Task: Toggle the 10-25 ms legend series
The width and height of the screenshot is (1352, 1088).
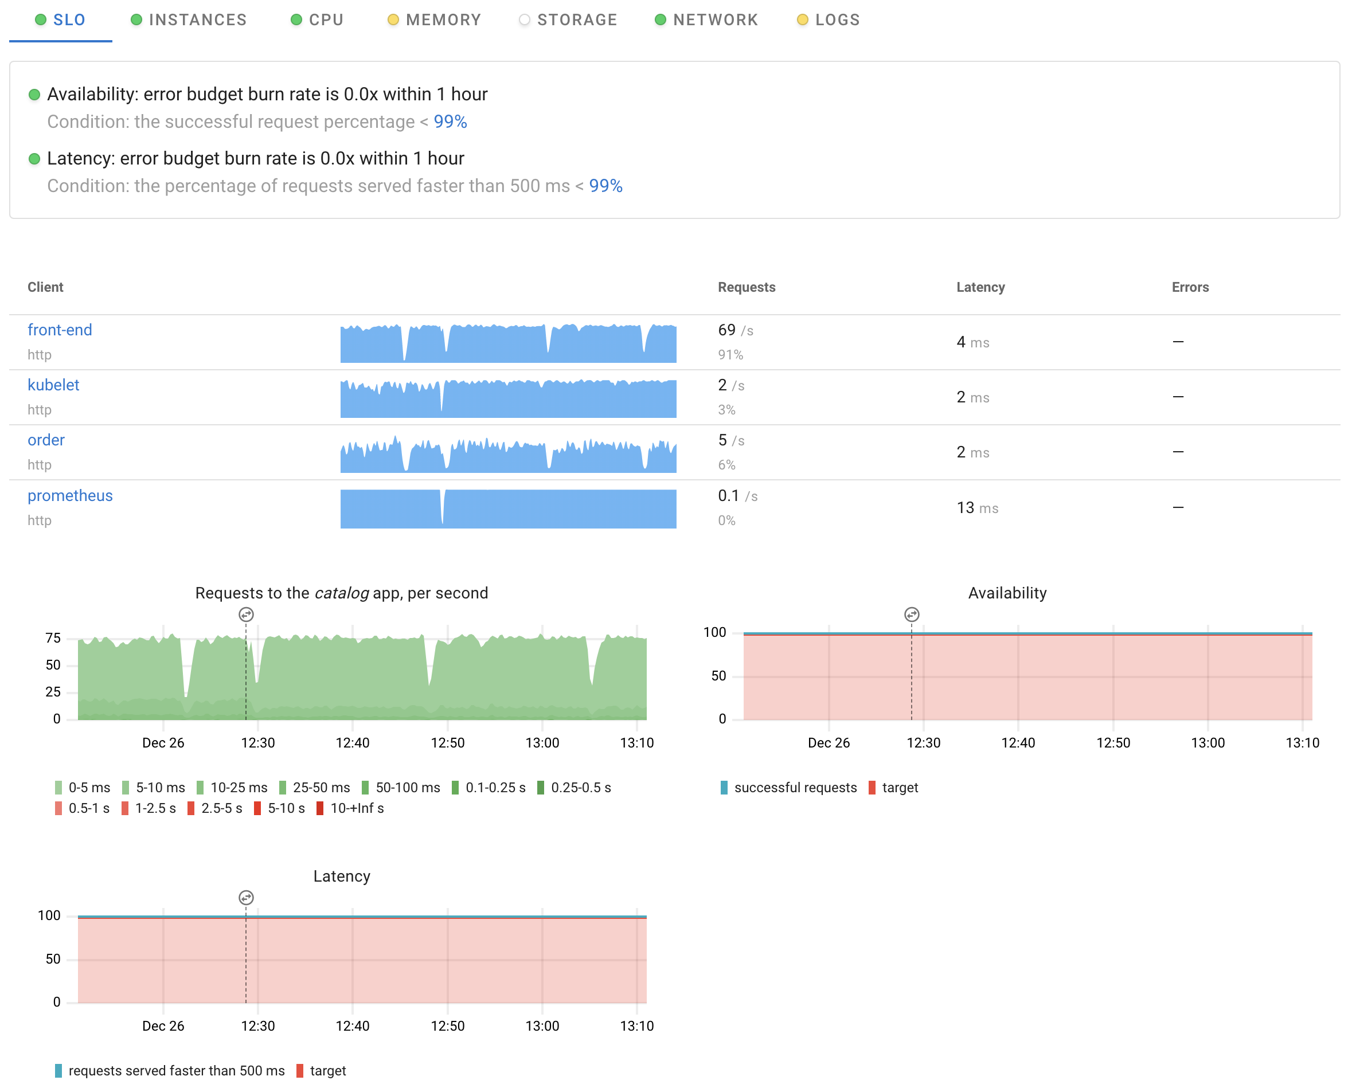Action: 232,788
